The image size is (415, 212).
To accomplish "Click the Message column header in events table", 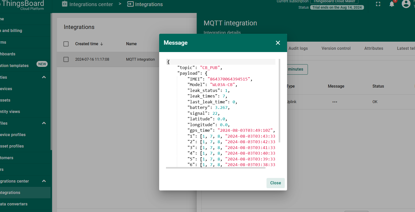I will tap(336, 86).
